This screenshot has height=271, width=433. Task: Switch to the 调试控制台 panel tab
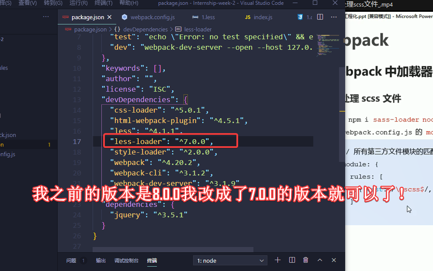point(126,261)
